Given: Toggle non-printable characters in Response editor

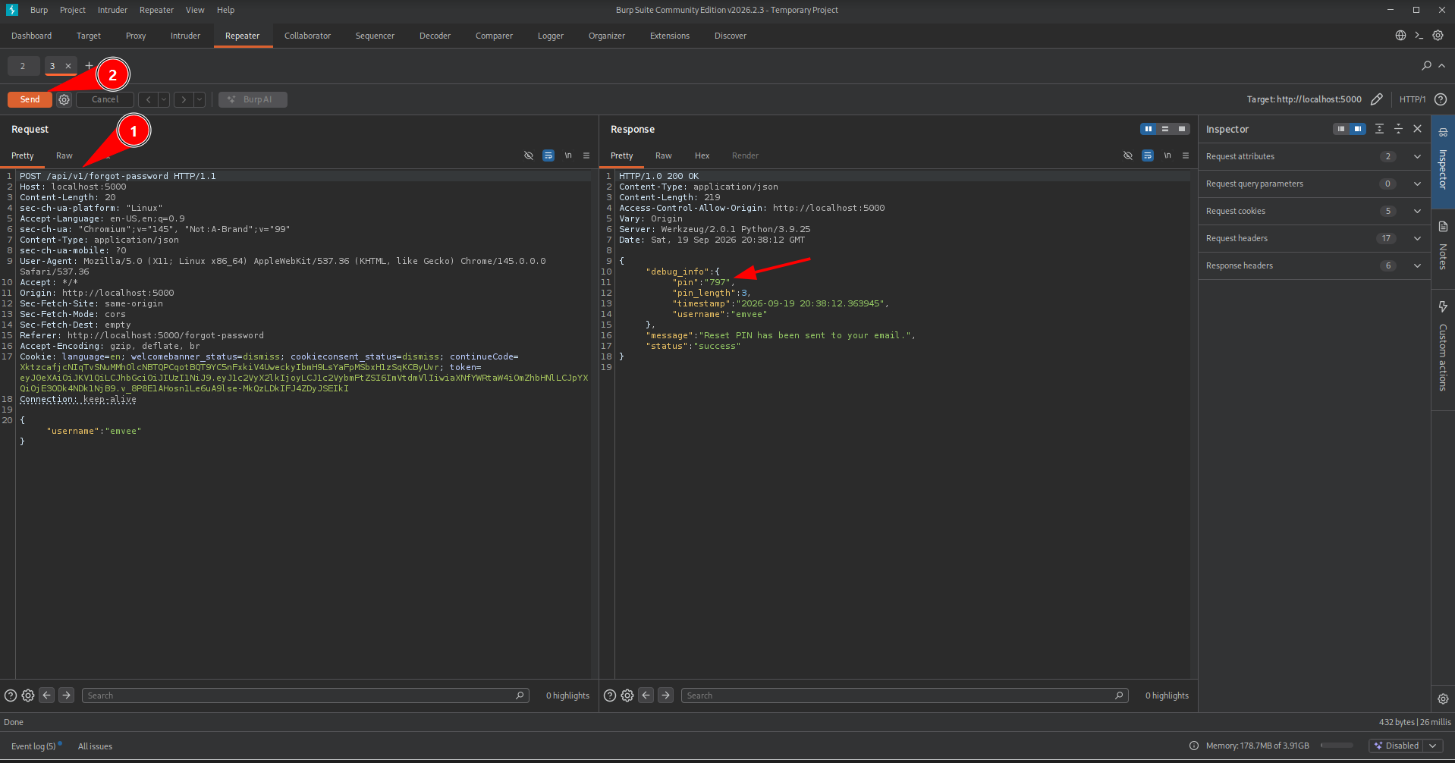Looking at the screenshot, I should [x=1128, y=155].
